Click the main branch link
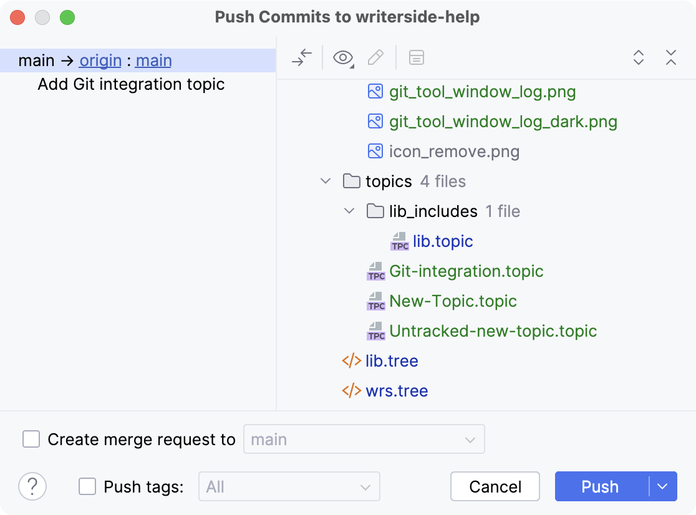Viewport: 696px width, 515px height. pyautogui.click(x=153, y=60)
